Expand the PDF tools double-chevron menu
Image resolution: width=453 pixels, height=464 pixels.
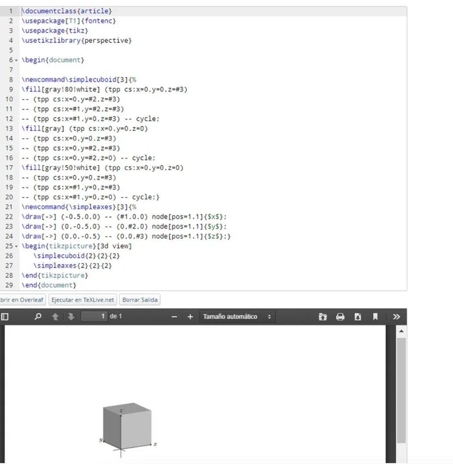[x=396, y=317]
